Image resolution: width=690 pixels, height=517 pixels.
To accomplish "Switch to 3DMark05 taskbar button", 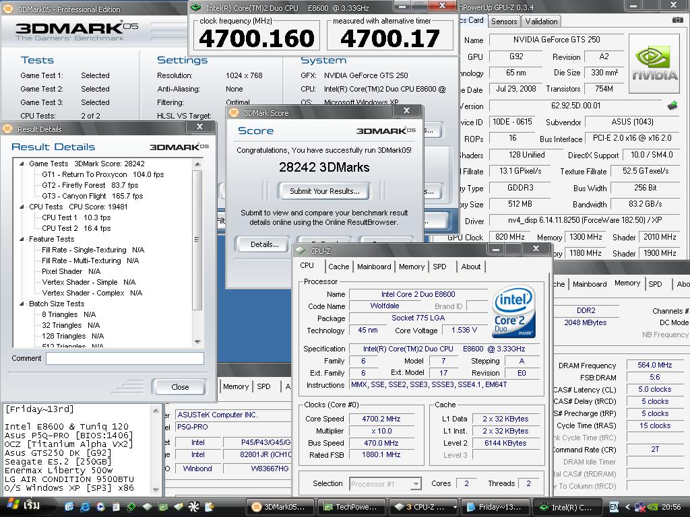I will click(x=280, y=507).
